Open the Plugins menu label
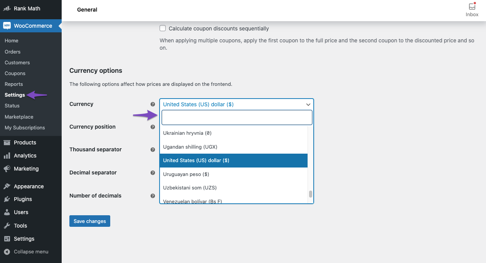This screenshot has width=486, height=263. click(23, 199)
